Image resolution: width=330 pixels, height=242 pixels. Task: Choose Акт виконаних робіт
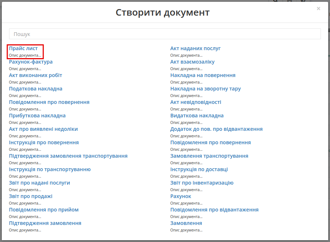tap(35, 75)
